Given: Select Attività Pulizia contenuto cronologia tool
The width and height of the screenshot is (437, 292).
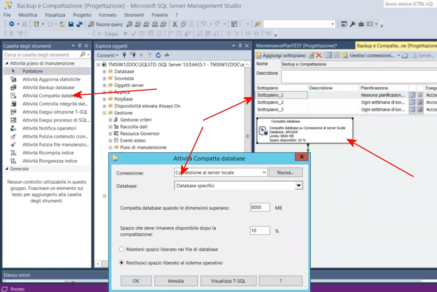Looking at the screenshot, I should 56,136.
